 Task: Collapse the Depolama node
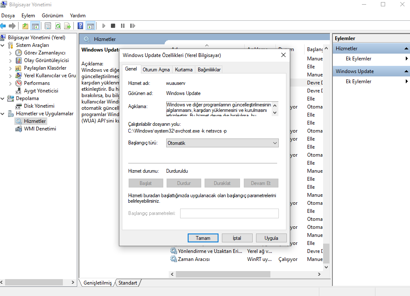point(3,98)
